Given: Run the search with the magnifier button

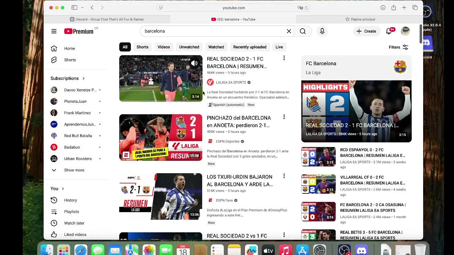Looking at the screenshot, I should (303, 31).
